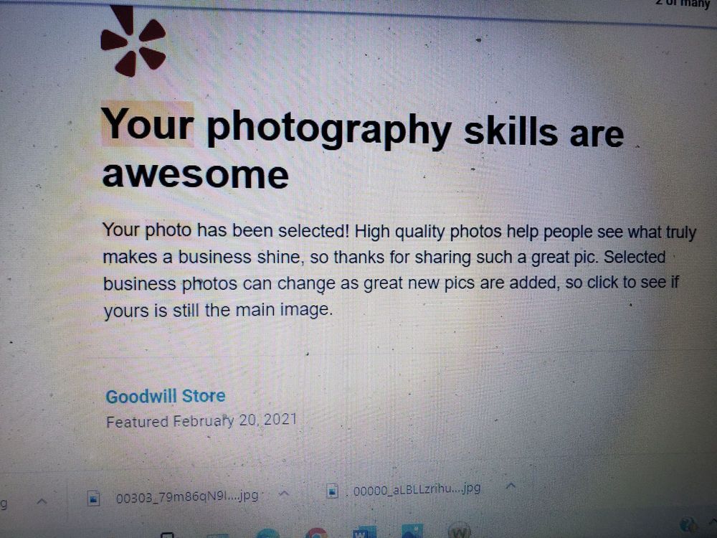The width and height of the screenshot is (717, 538).
Task: Open the circular W app on taskbar
Action: click(x=459, y=532)
